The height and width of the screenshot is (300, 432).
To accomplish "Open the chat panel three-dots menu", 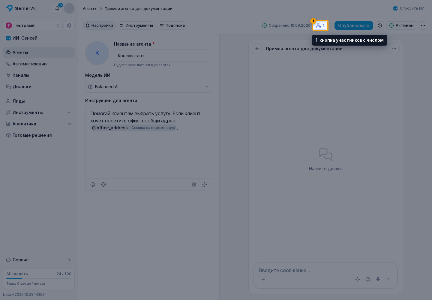I will pos(394,49).
